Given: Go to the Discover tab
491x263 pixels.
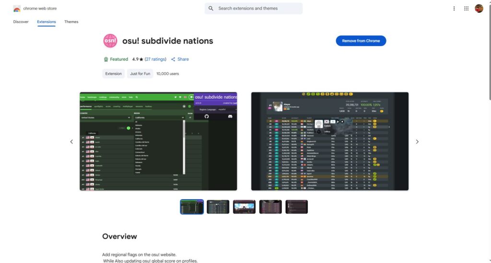Looking at the screenshot, I should [21, 22].
